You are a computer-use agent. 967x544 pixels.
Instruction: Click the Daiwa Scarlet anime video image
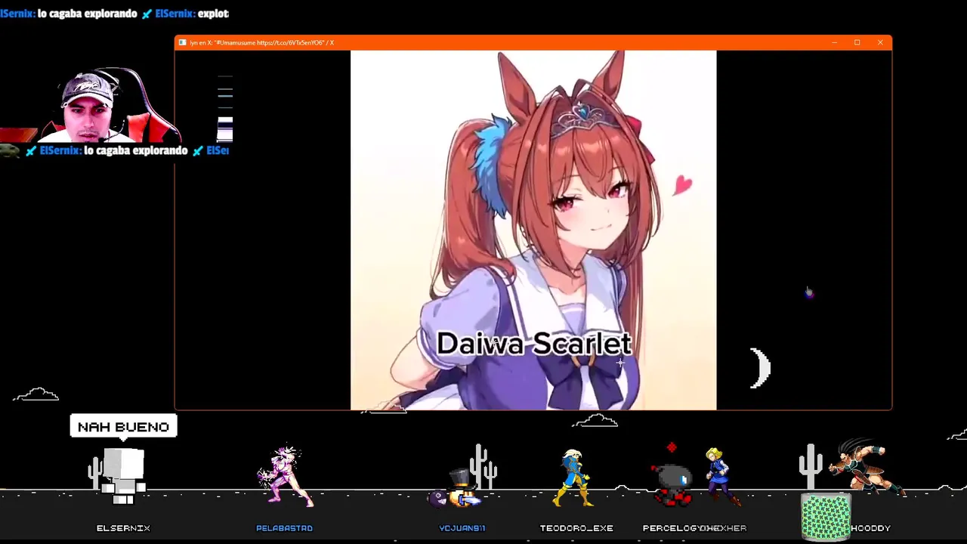[533, 230]
